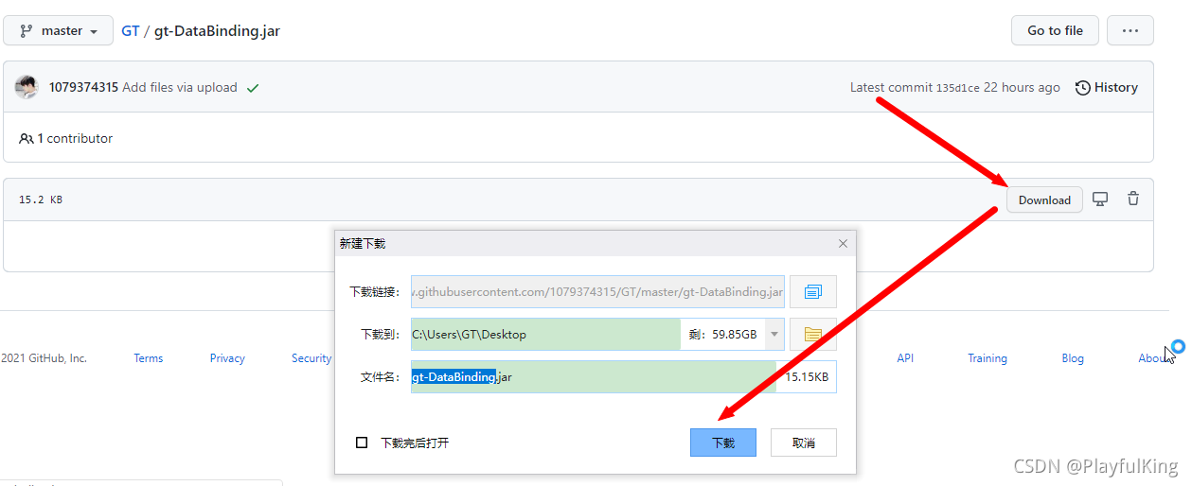The height and width of the screenshot is (486, 1192).
Task: Click the download link URL field
Action: click(597, 292)
